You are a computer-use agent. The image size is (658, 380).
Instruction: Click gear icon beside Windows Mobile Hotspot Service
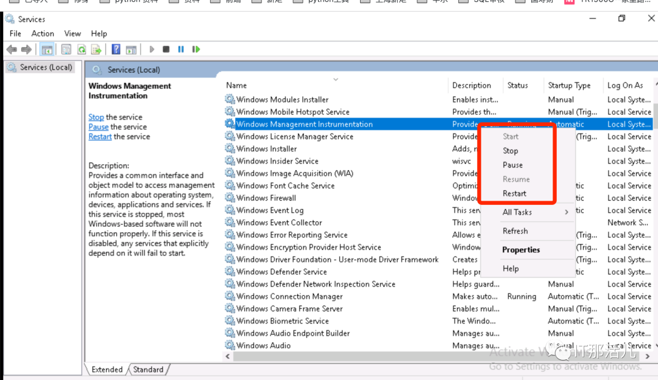[x=230, y=111]
